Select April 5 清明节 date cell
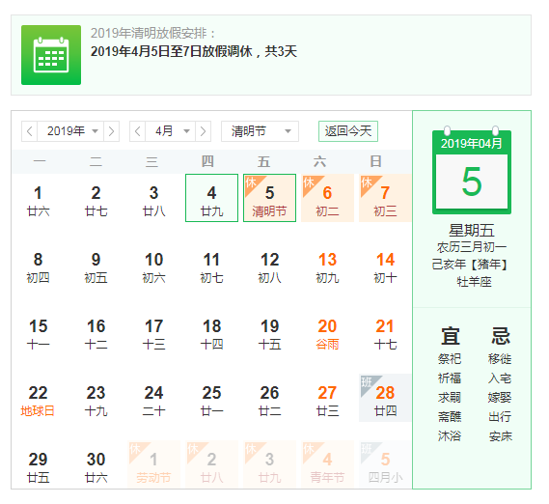Screen dimensions: 549x504 coord(269,198)
